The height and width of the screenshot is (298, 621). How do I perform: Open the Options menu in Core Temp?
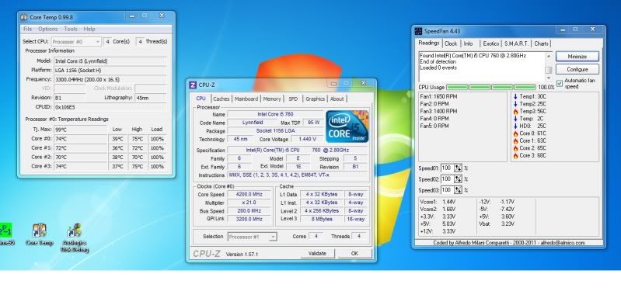coord(48,29)
